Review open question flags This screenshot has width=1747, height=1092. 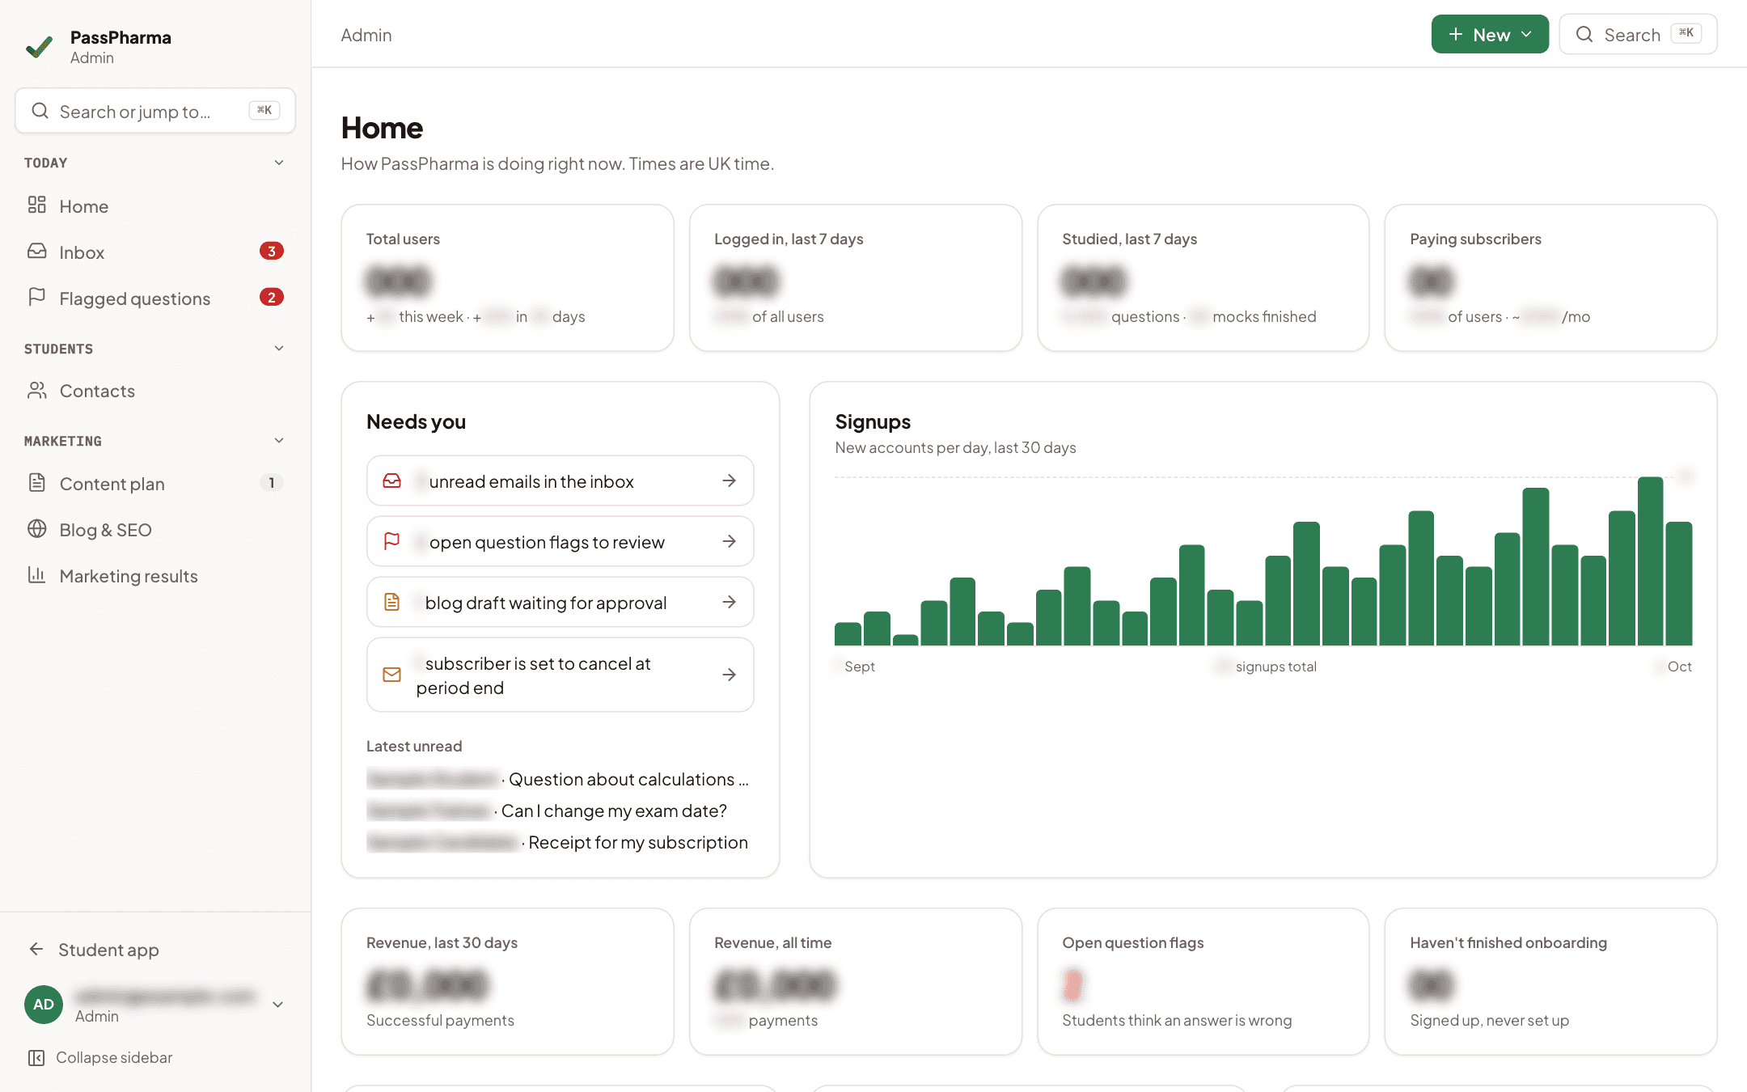[560, 541]
